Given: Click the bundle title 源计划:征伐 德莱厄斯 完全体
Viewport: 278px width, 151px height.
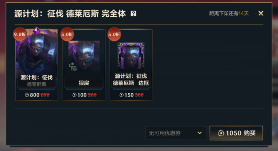Looking at the screenshot, I should coord(70,13).
